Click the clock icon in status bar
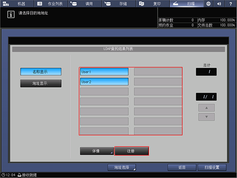 pyautogui.click(x=3, y=175)
